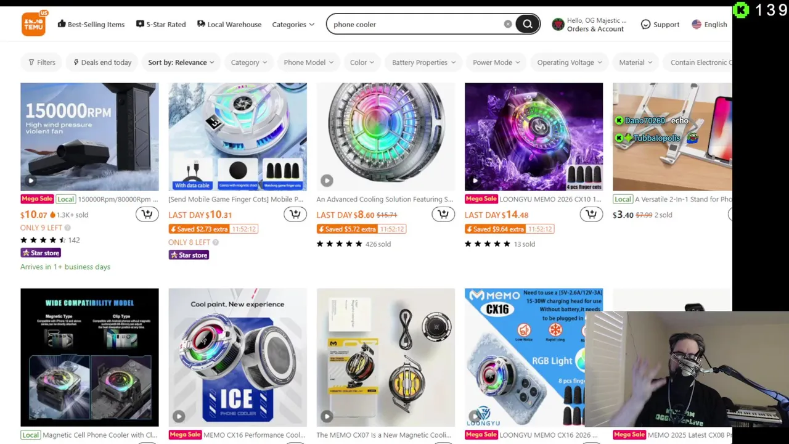
Task: Open the 150000RPM fan product thumbnail
Action: click(x=89, y=137)
